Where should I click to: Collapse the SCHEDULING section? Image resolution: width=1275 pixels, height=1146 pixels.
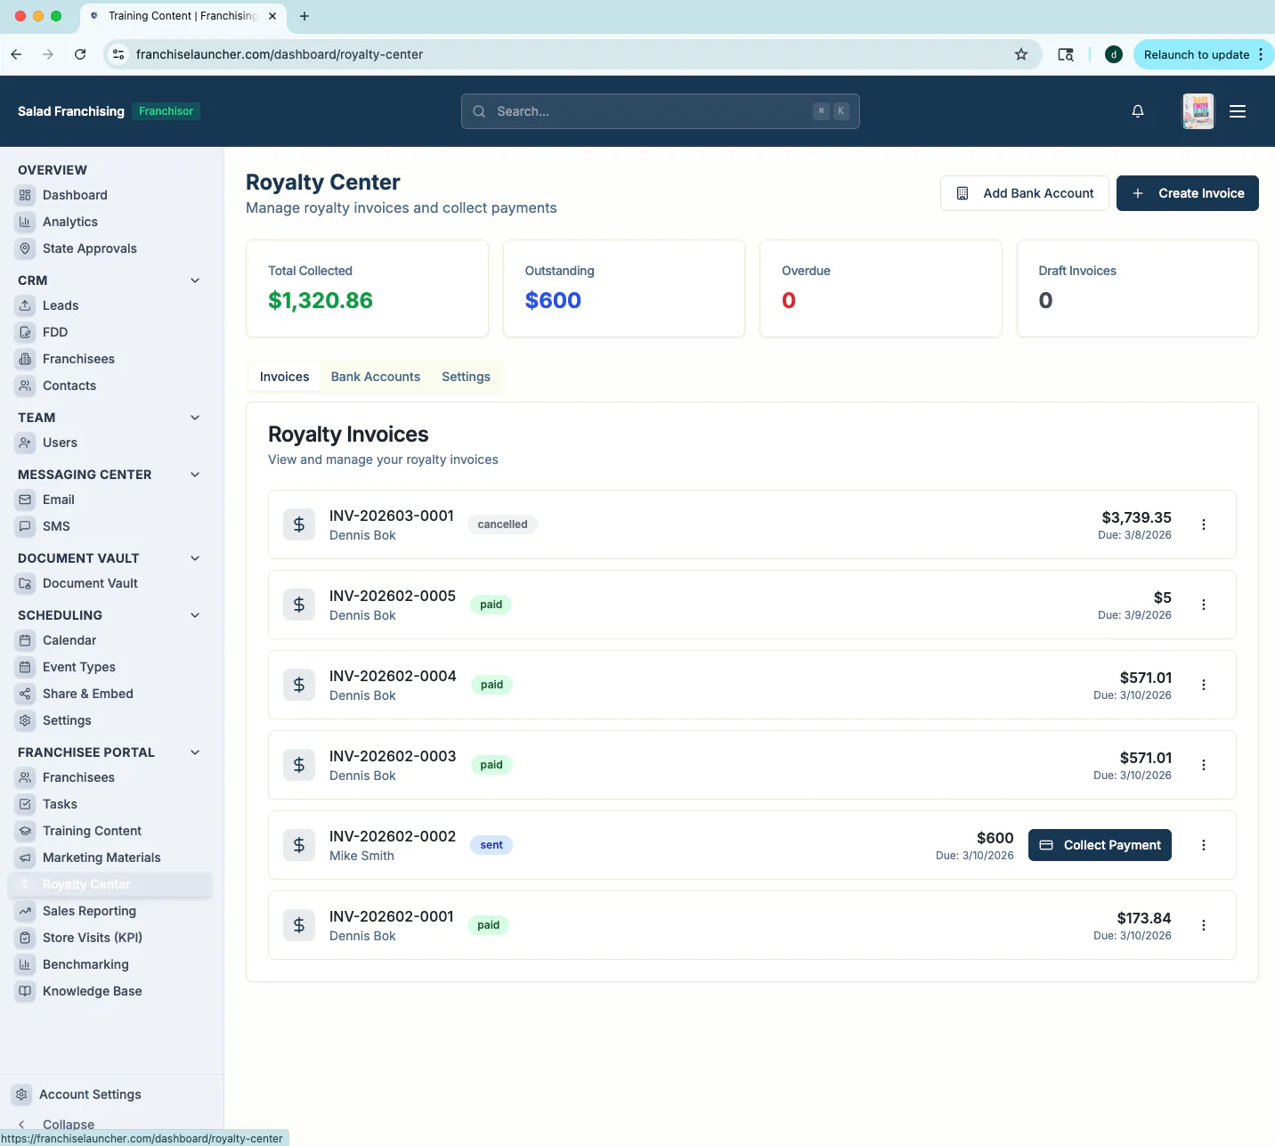point(195,615)
